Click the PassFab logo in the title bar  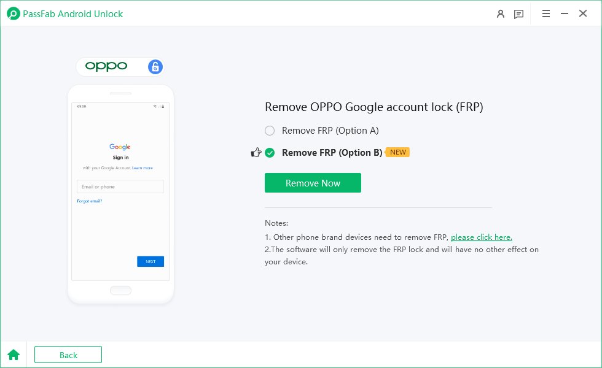[x=13, y=13]
